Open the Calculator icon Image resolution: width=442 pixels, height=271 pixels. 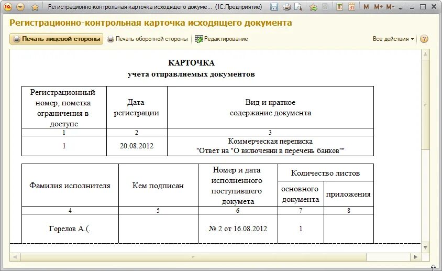pyautogui.click(x=340, y=7)
